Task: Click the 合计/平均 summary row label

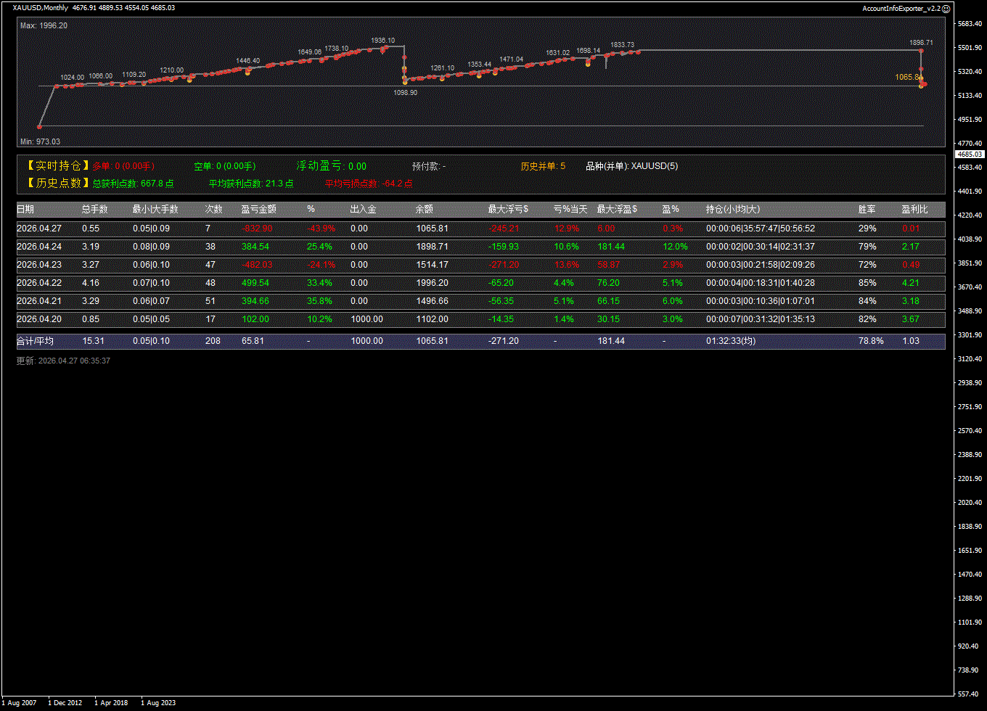Action: [x=35, y=340]
